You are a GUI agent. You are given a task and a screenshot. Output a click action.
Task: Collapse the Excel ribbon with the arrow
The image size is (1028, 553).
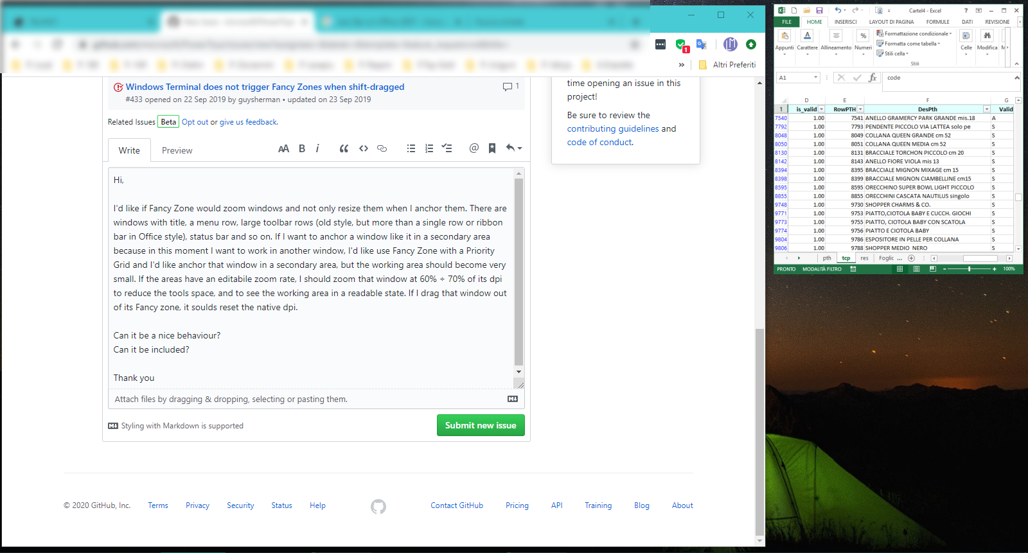coord(1016,64)
